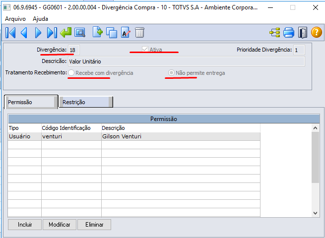Go to the next record

pyautogui.click(x=38, y=33)
